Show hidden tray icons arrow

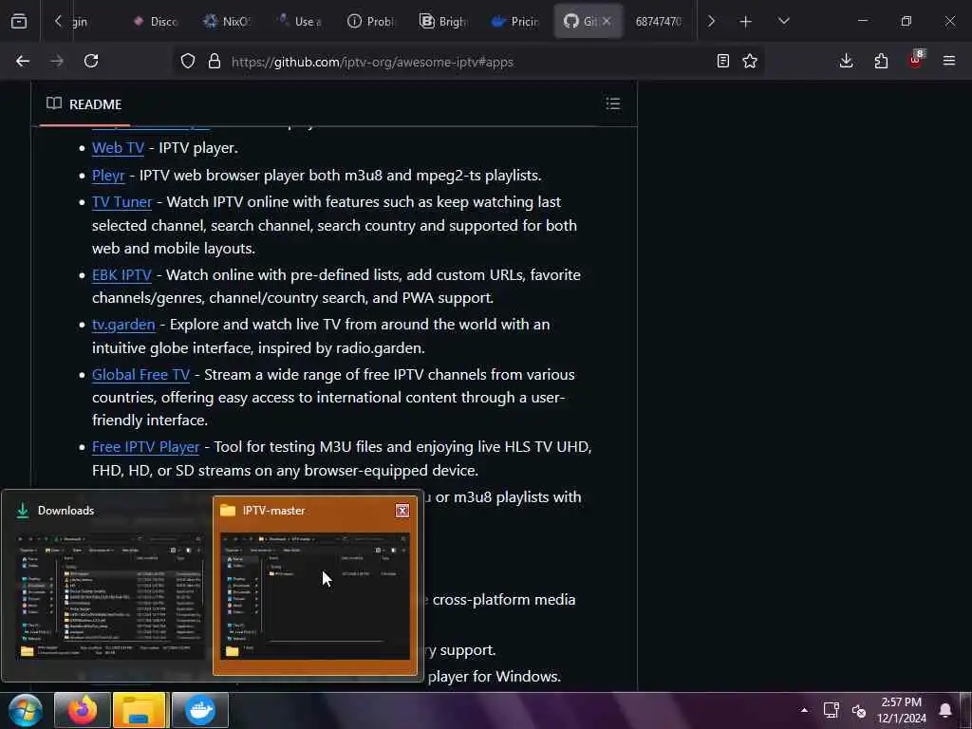click(x=804, y=710)
